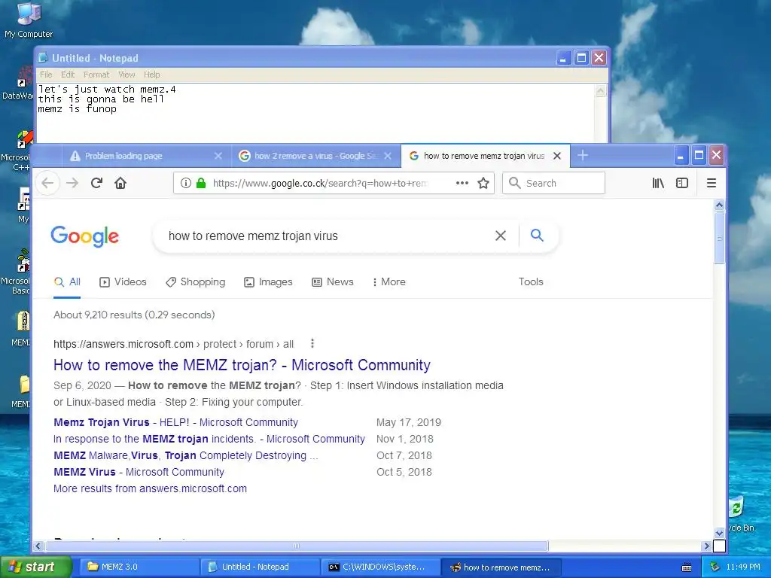The height and width of the screenshot is (578, 771).
Task: Open the Firefox Library icon
Action: tap(658, 184)
